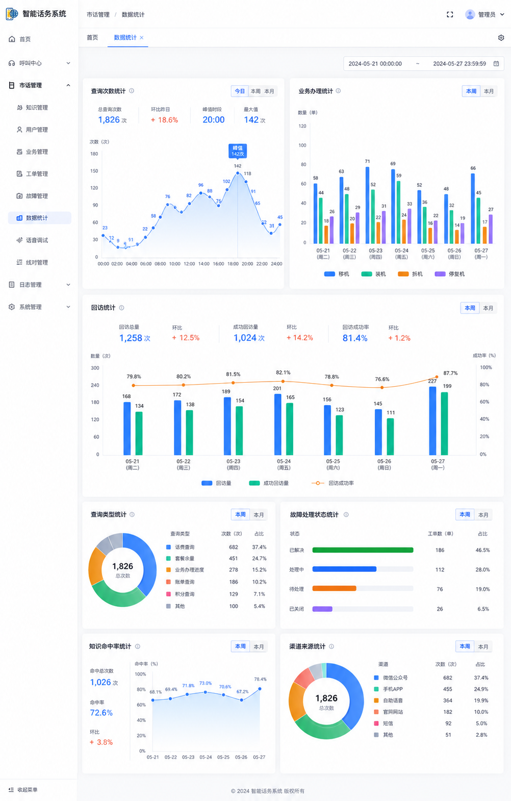Image resolution: width=511 pixels, height=801 pixels.
Task: Open the 管理员 user dropdown
Action: (x=484, y=14)
